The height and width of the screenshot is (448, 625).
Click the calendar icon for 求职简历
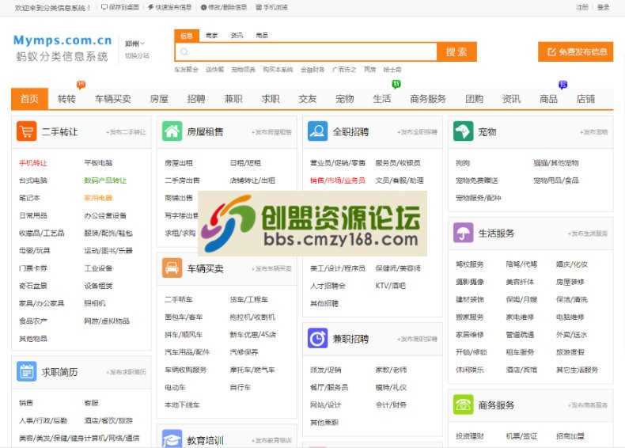click(26, 371)
